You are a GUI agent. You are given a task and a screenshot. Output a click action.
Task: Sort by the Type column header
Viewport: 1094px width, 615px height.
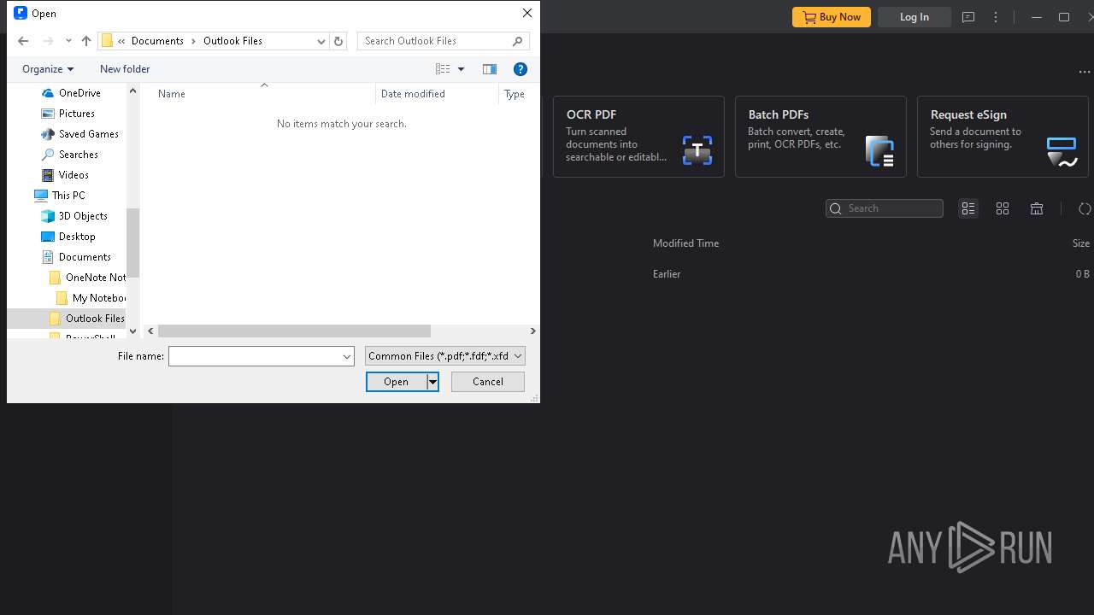[x=515, y=94]
